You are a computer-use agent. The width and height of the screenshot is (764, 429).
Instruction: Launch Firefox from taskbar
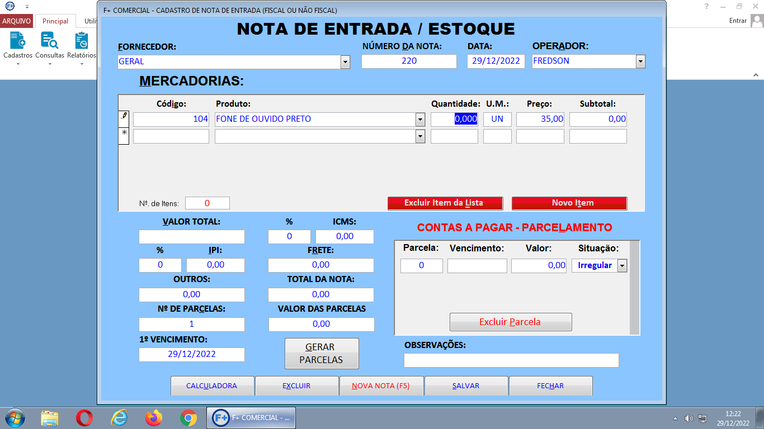(153, 418)
